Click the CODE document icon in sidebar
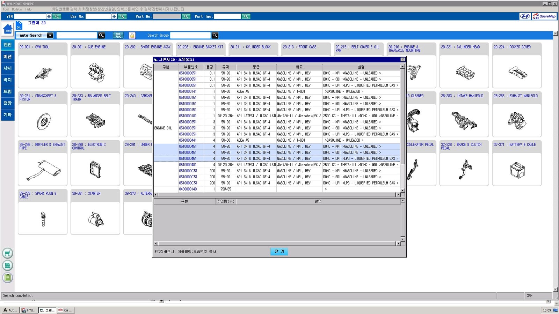559x314 pixels. click(x=8, y=266)
